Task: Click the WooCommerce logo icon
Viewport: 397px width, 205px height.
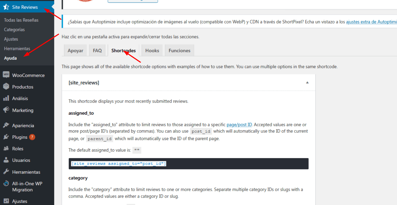Action: point(6,75)
